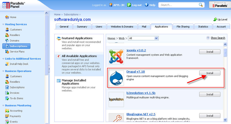Image resolution: width=231 pixels, height=124 pixels.
Task: Click the Featured Applications icon
Action: pyautogui.click(x=59, y=38)
